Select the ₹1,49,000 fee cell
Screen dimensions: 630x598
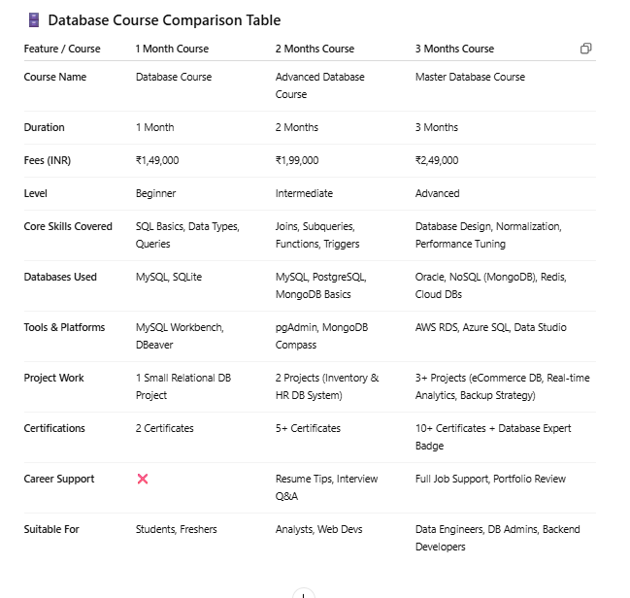click(157, 160)
